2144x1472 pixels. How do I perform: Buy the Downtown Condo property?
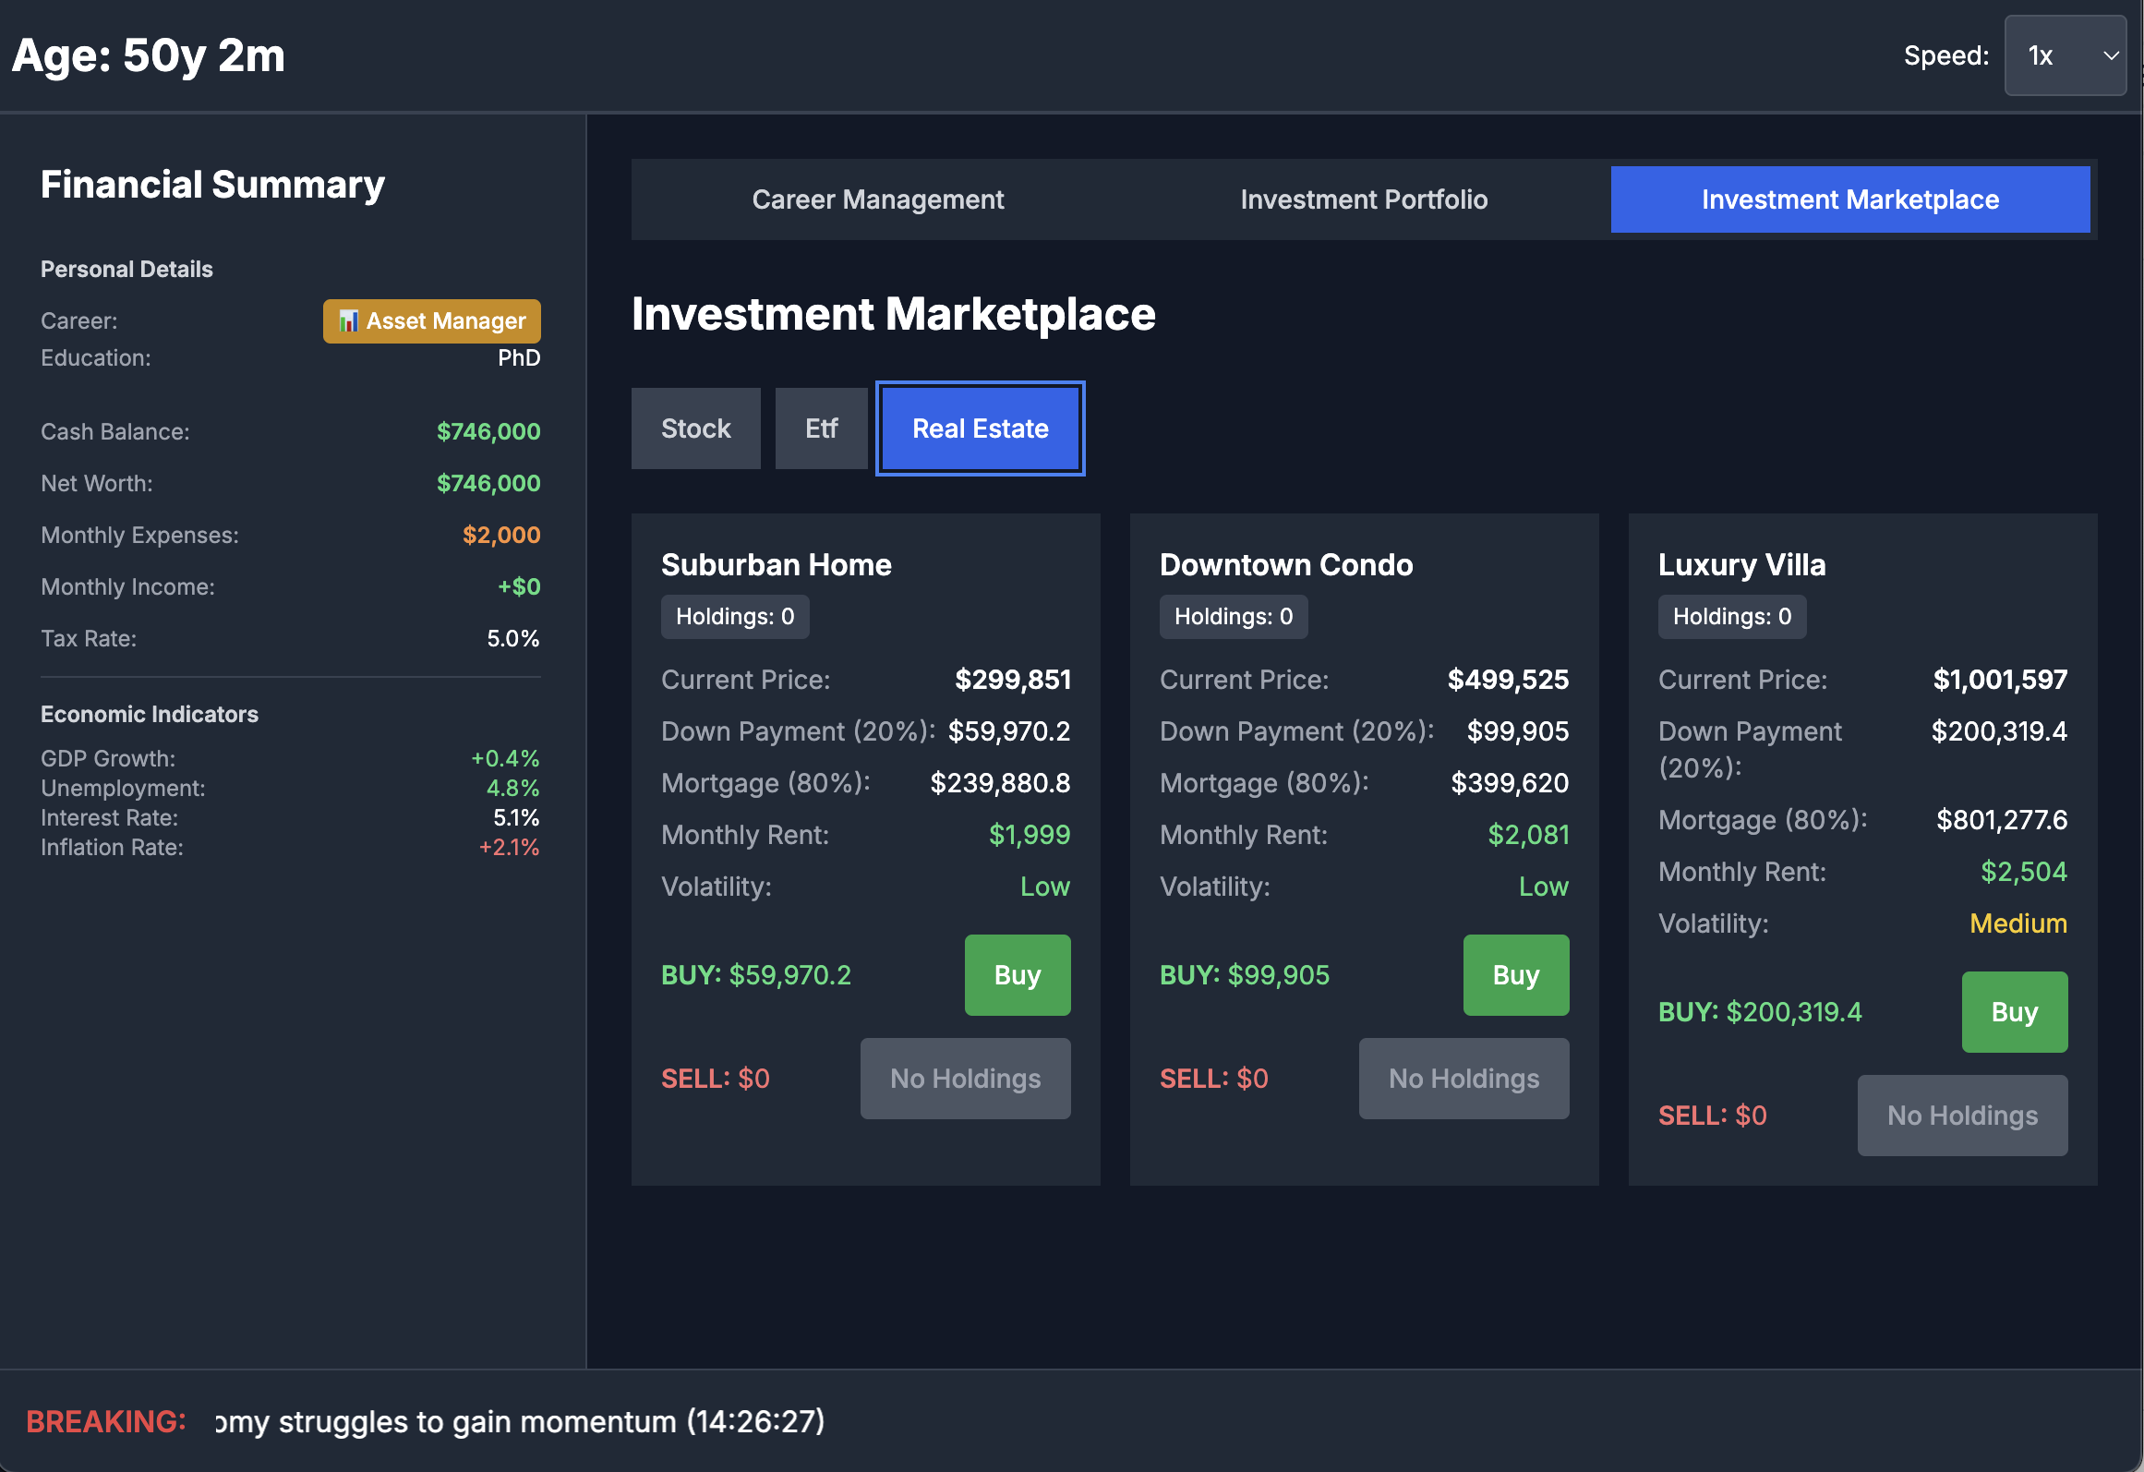1515,974
